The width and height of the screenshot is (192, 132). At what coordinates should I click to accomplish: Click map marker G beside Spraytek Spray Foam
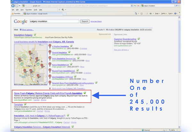[x=50, y=83]
